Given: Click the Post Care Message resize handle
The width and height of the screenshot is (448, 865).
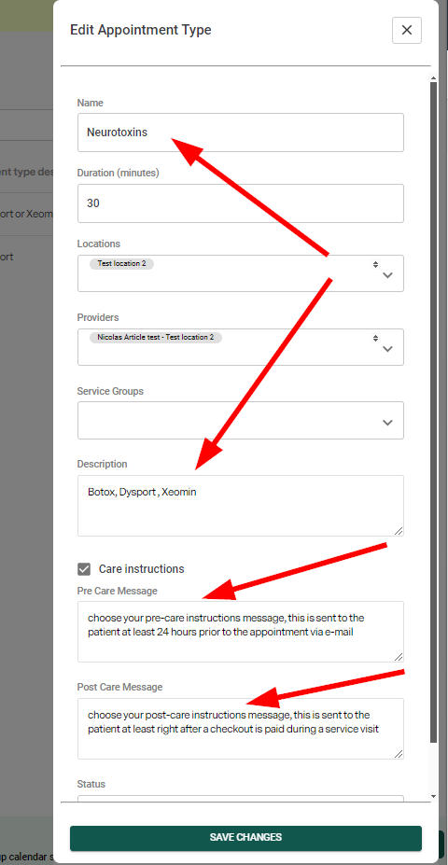Looking at the screenshot, I should (399, 754).
